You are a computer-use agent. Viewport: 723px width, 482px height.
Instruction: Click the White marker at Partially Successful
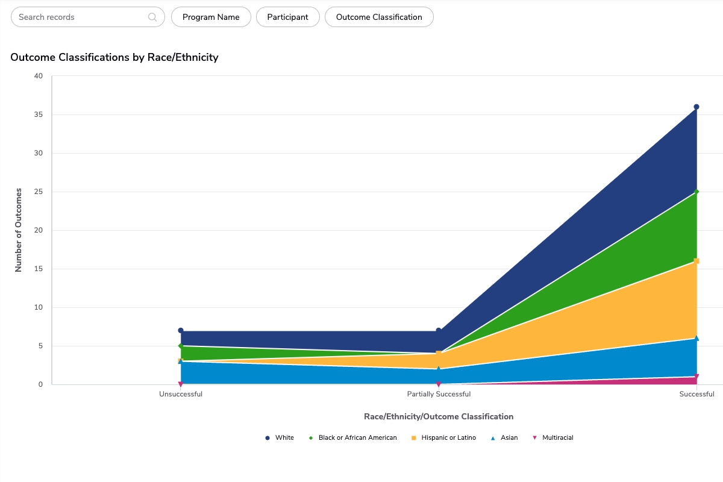pos(439,331)
